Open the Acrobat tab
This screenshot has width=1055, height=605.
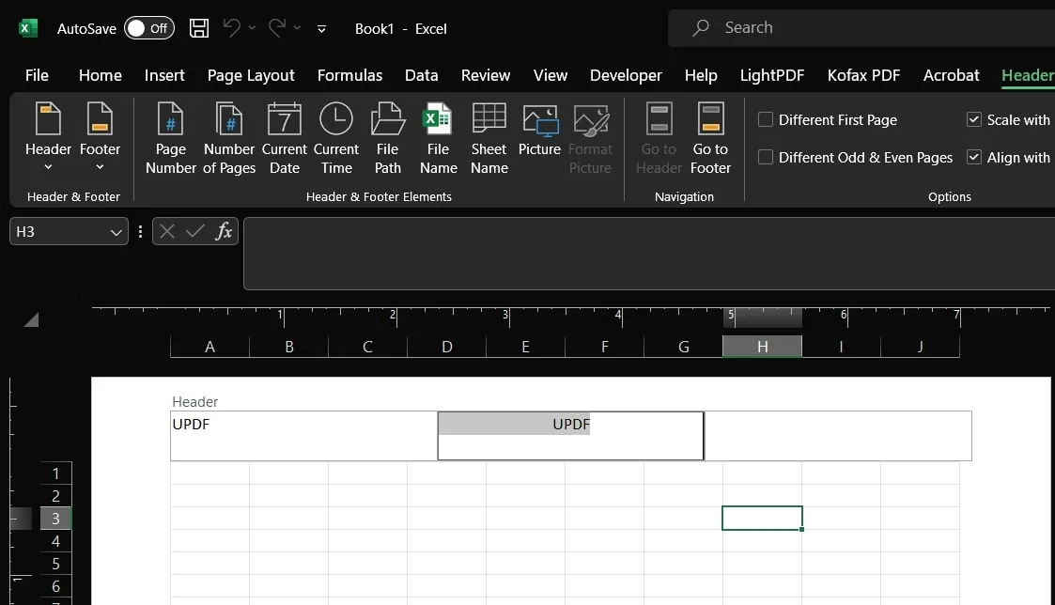click(x=952, y=75)
